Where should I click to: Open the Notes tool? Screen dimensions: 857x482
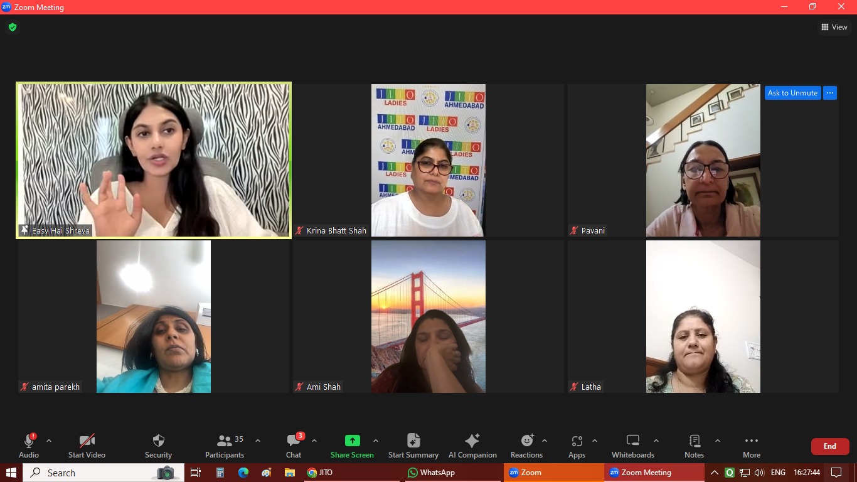pos(694,441)
